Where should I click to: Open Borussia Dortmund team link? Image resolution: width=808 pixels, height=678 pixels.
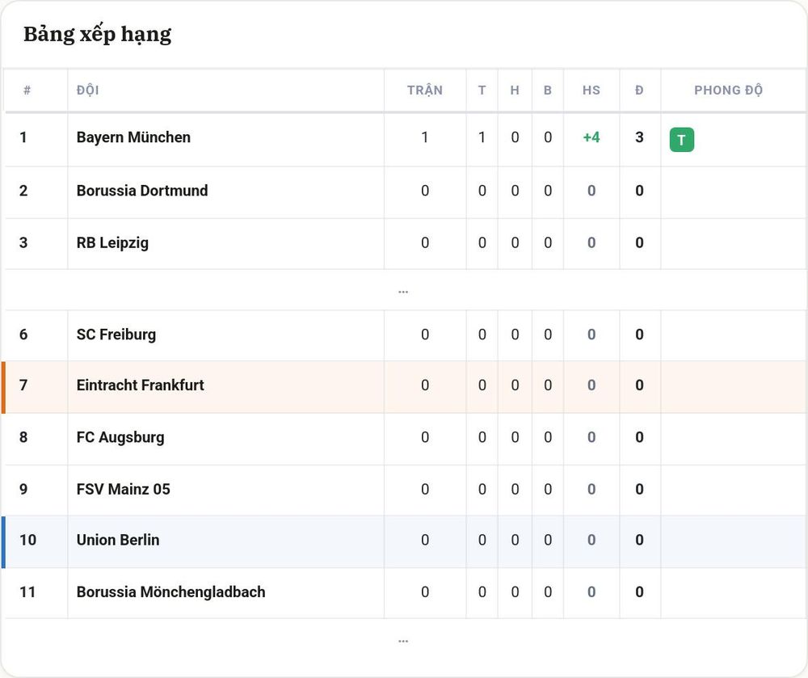click(x=142, y=191)
